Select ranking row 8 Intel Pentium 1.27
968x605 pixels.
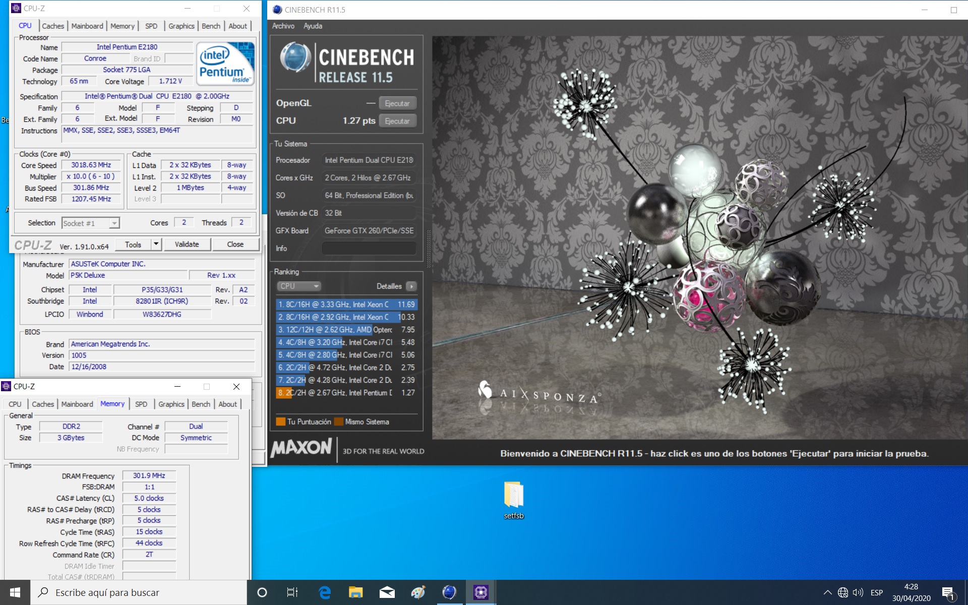coord(346,393)
